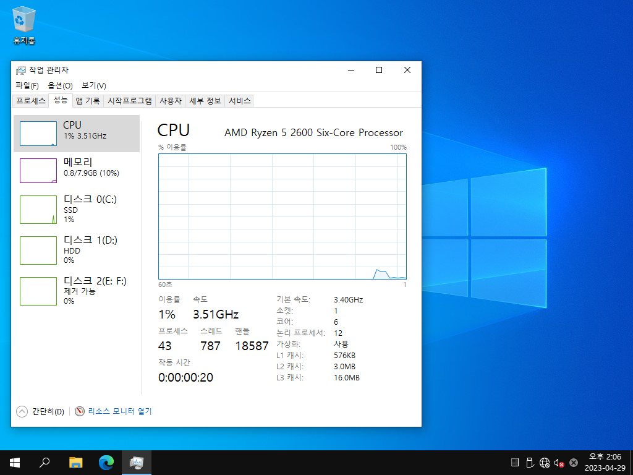Image resolution: width=633 pixels, height=475 pixels.
Task: Click the HDD label under 디스크 1(D:)
Action: pos(72,251)
